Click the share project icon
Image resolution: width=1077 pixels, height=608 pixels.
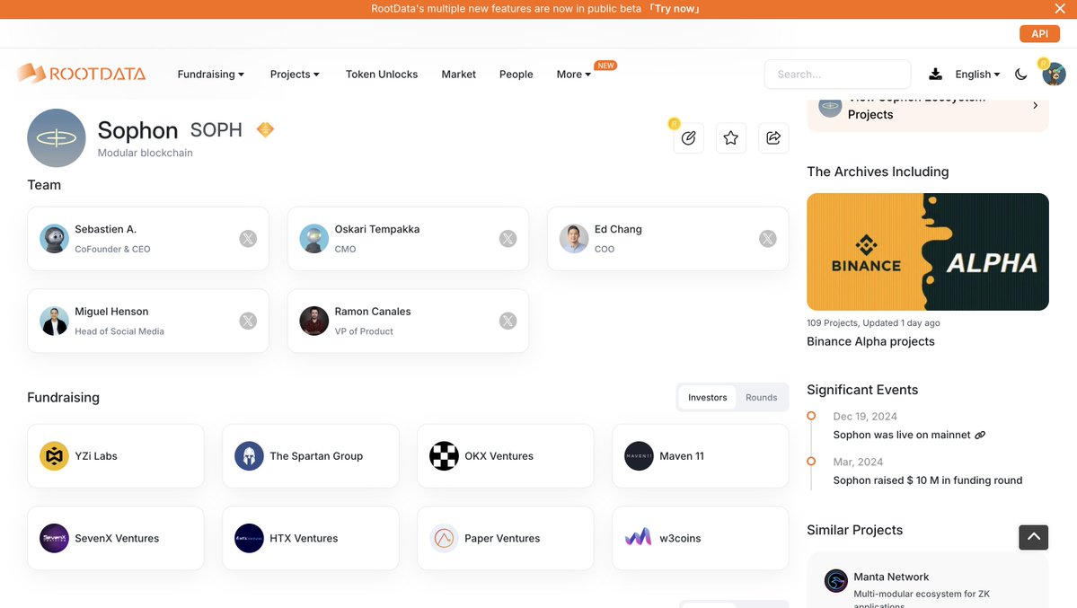click(773, 138)
